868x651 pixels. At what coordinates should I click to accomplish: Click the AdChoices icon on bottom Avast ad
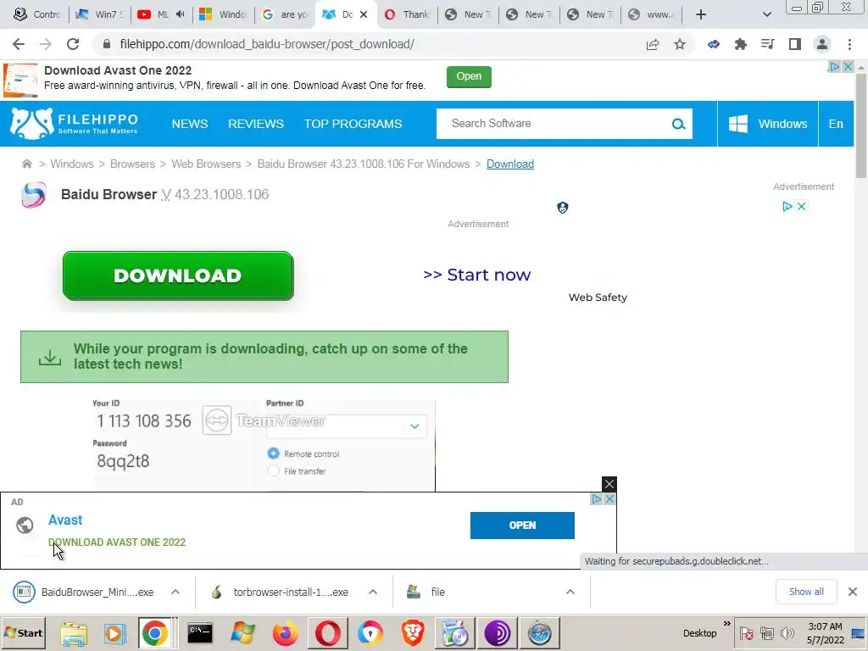coord(596,498)
